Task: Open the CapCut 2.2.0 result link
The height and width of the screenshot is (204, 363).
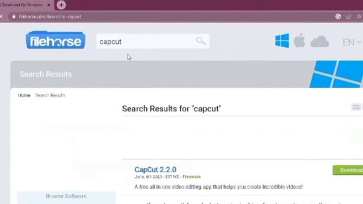Action: click(155, 169)
